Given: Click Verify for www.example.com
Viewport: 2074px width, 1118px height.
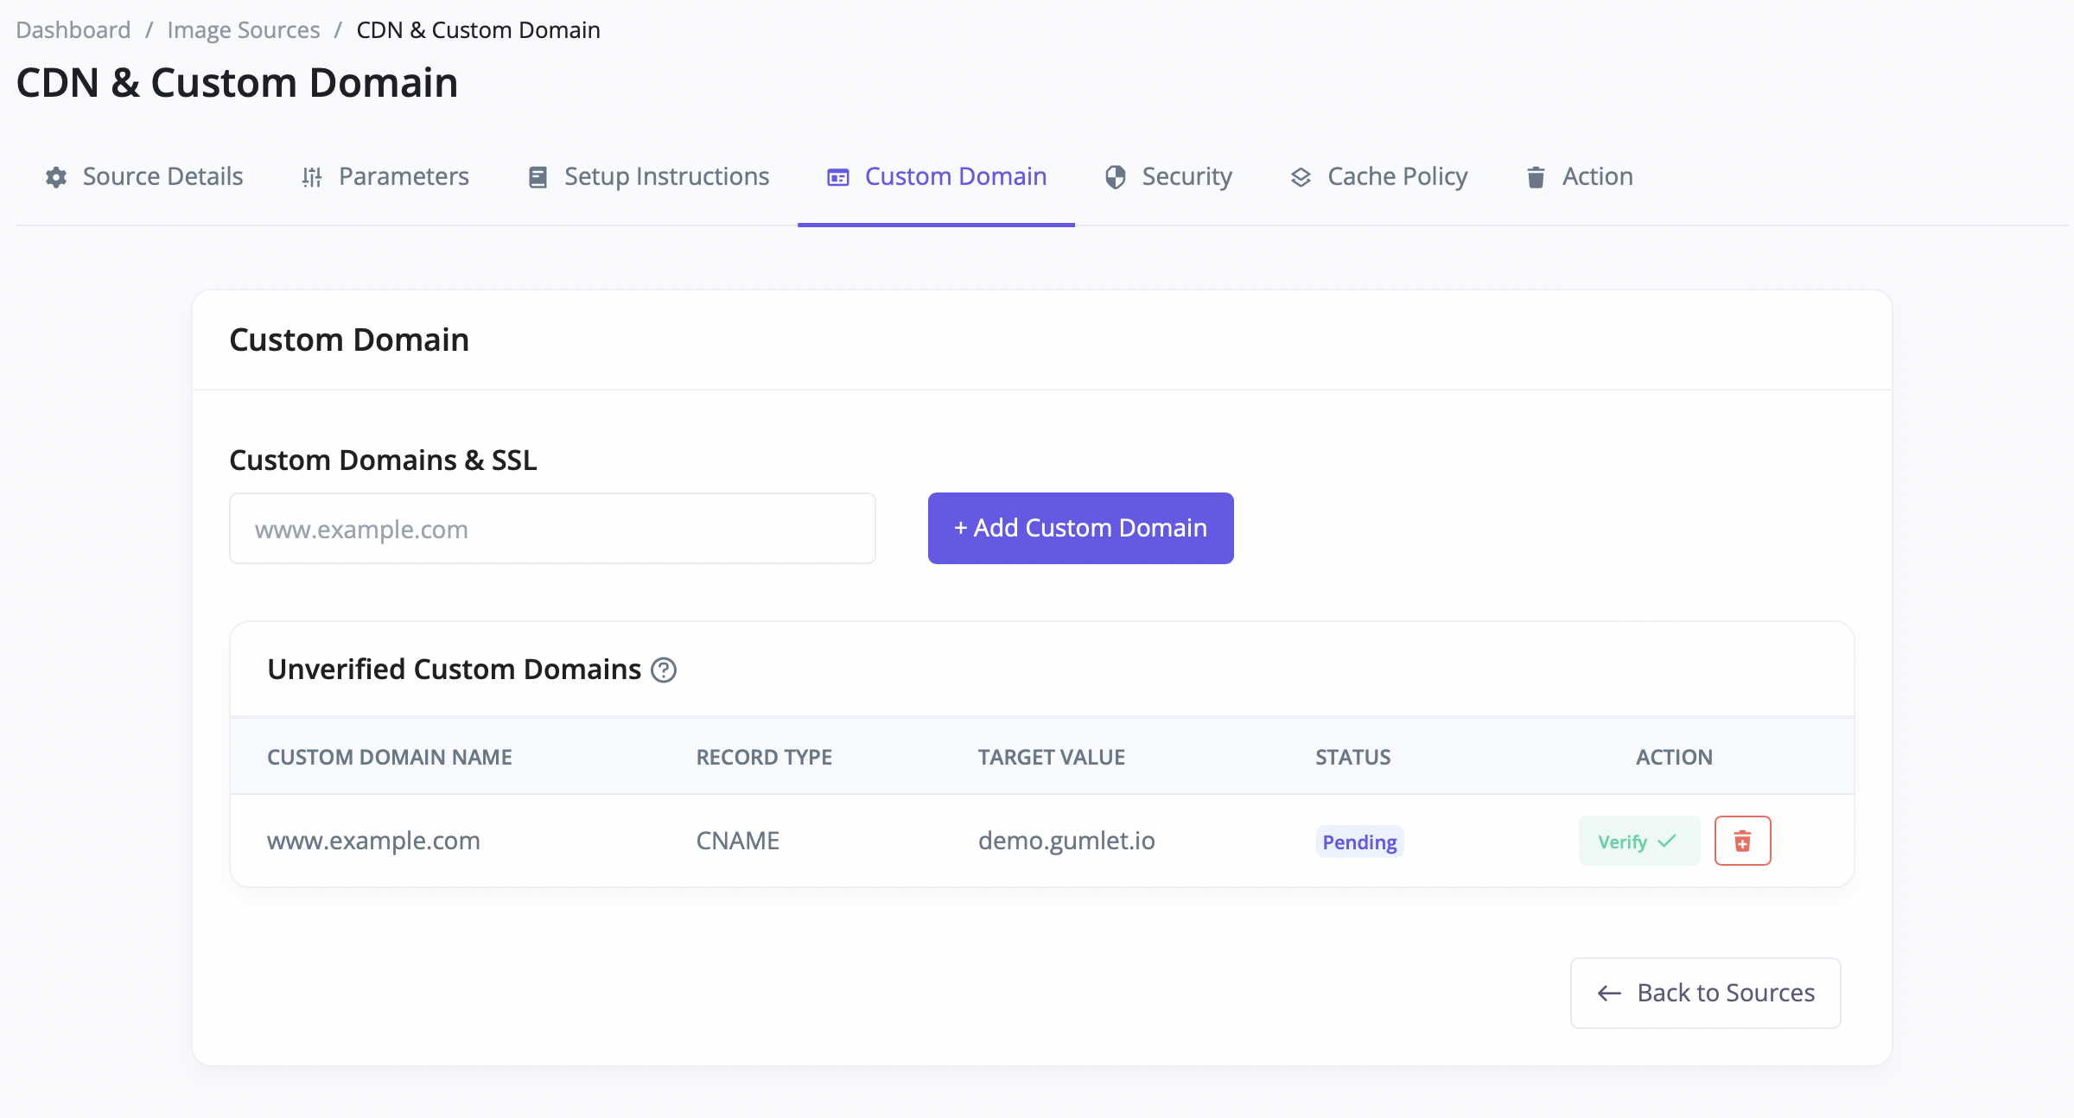Looking at the screenshot, I should click(x=1638, y=841).
